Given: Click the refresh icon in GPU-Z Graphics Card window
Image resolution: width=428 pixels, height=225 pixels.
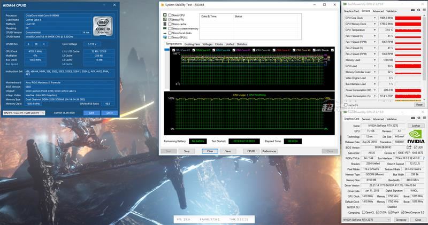Looking at the screenshot, I should pos(419,118).
